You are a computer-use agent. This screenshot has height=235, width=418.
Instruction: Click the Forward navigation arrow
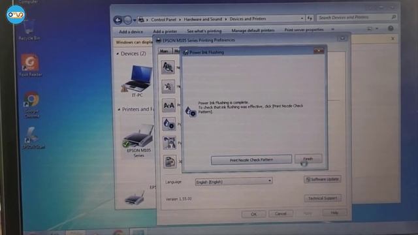coord(128,20)
